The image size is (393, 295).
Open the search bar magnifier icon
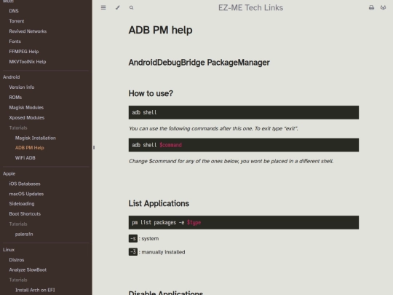point(131,7)
